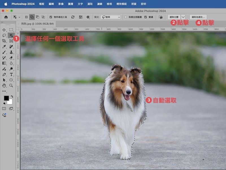Choose Add to Selection mode button
The width and height of the screenshot is (226, 170).
(32, 17)
